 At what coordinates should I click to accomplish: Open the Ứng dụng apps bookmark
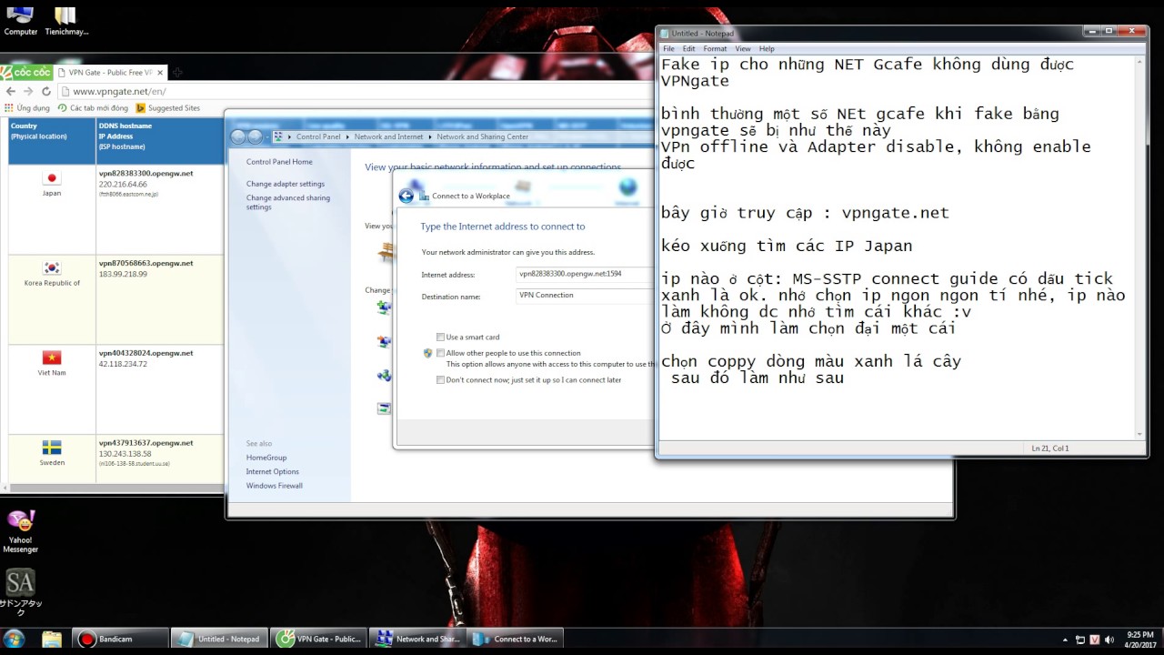[x=27, y=108]
